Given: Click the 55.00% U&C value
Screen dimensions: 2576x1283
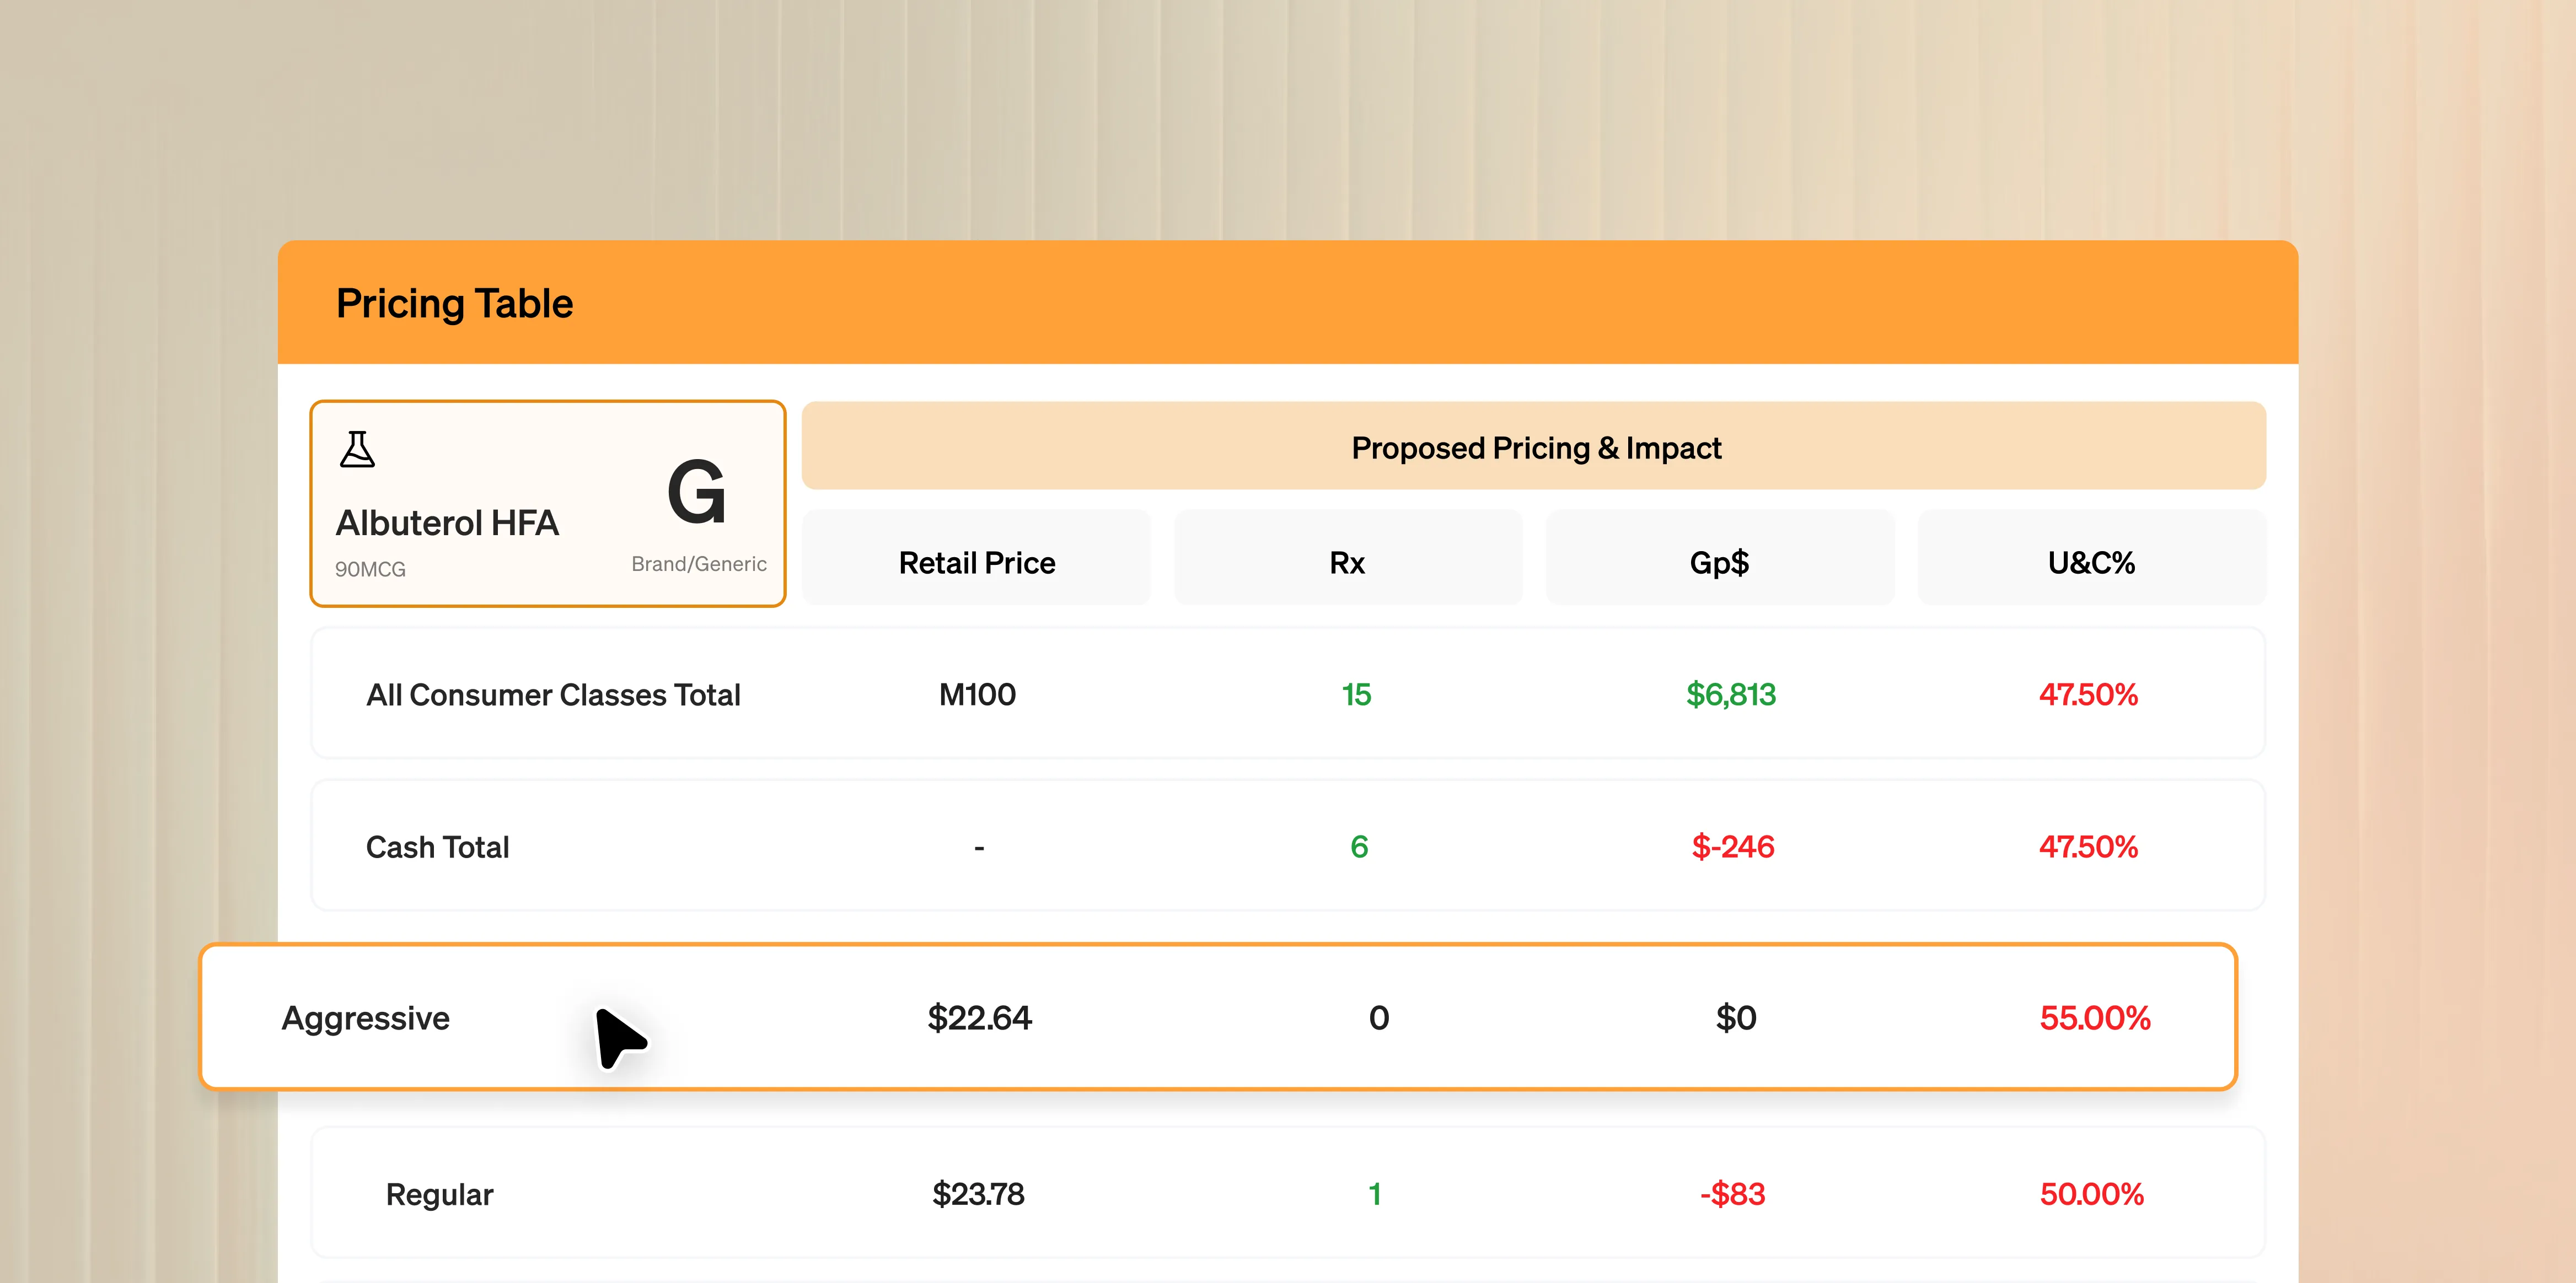Looking at the screenshot, I should (x=2094, y=1018).
